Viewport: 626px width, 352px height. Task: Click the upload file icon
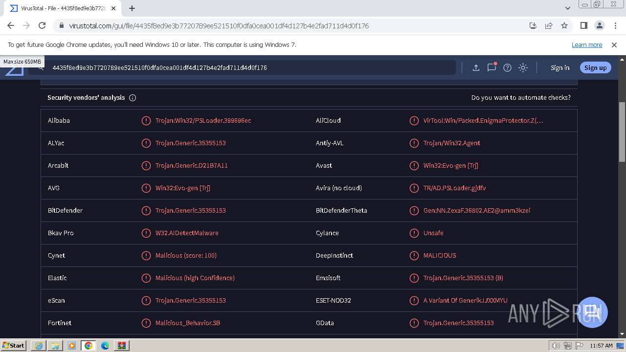476,68
